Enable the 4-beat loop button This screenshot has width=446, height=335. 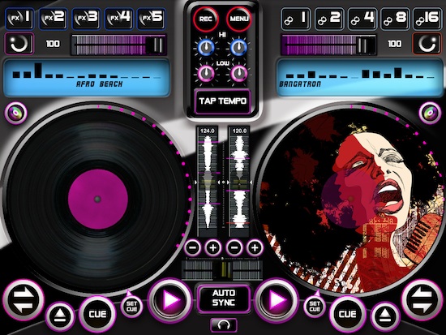[362, 19]
